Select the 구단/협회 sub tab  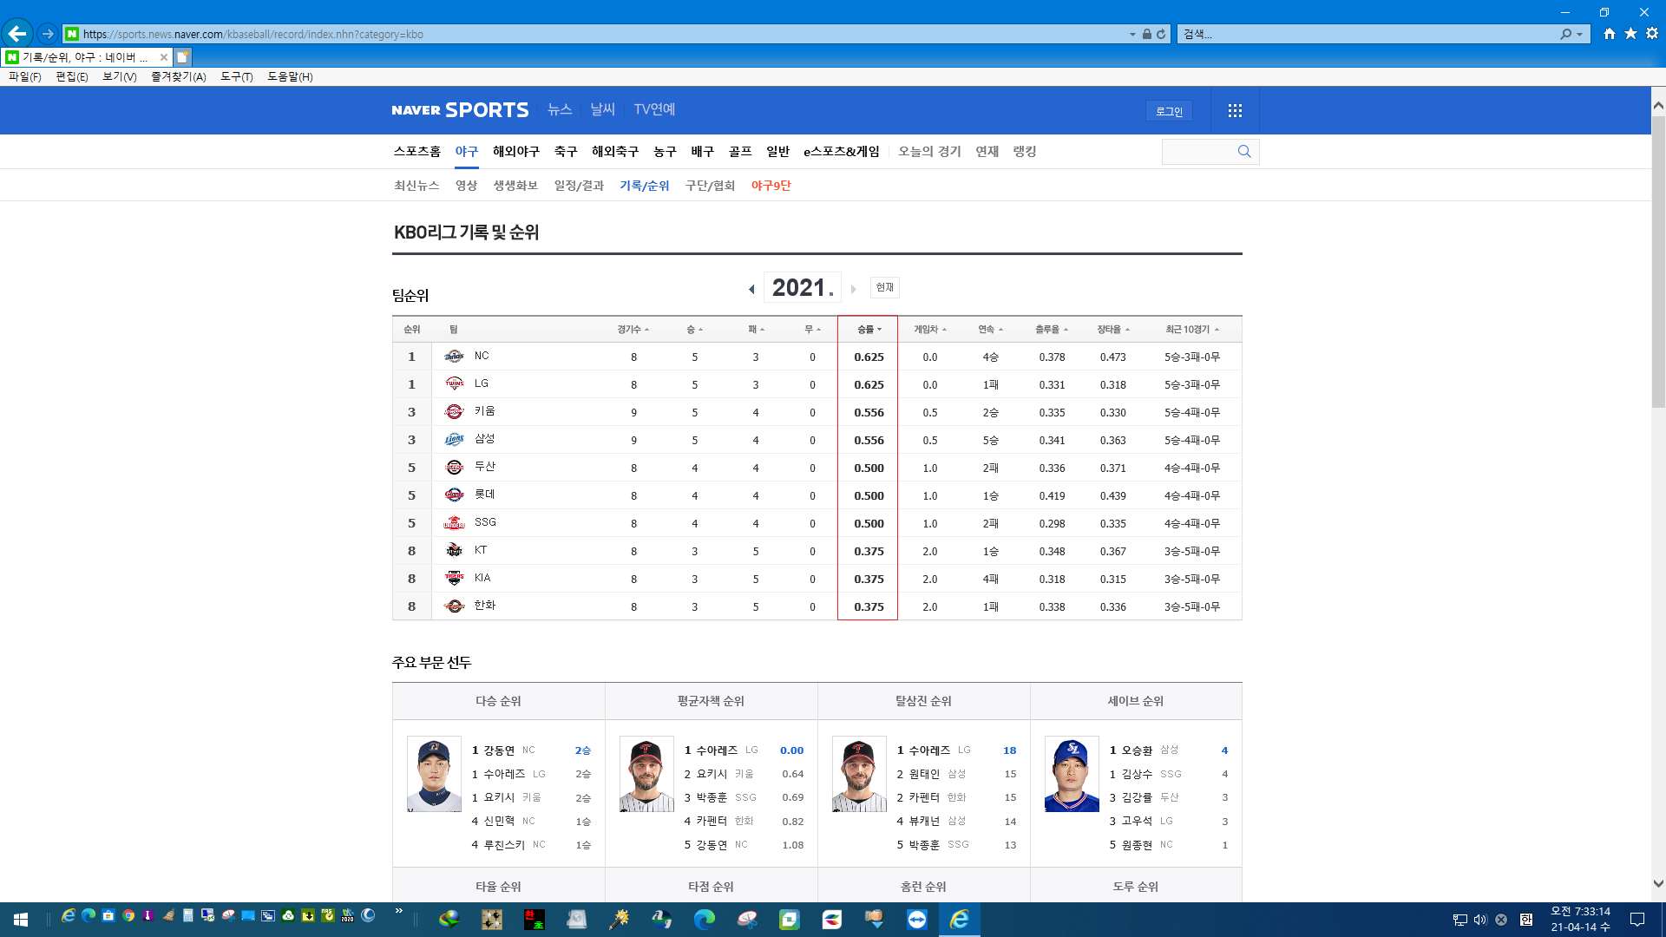click(x=710, y=186)
